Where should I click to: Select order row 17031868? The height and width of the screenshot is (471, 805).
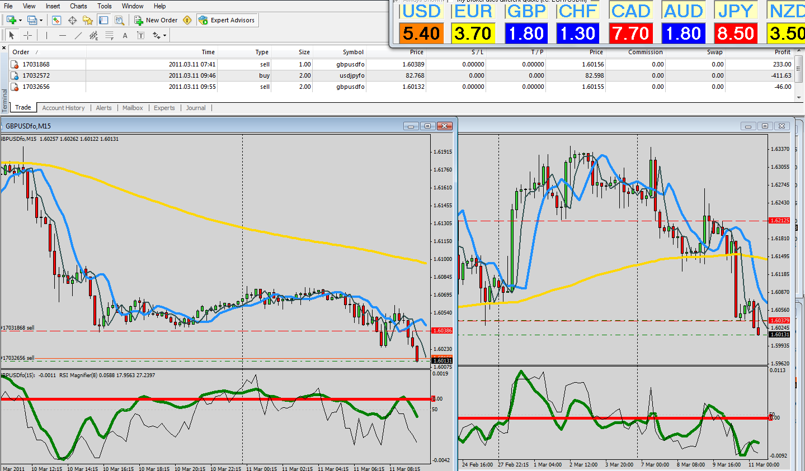402,64
